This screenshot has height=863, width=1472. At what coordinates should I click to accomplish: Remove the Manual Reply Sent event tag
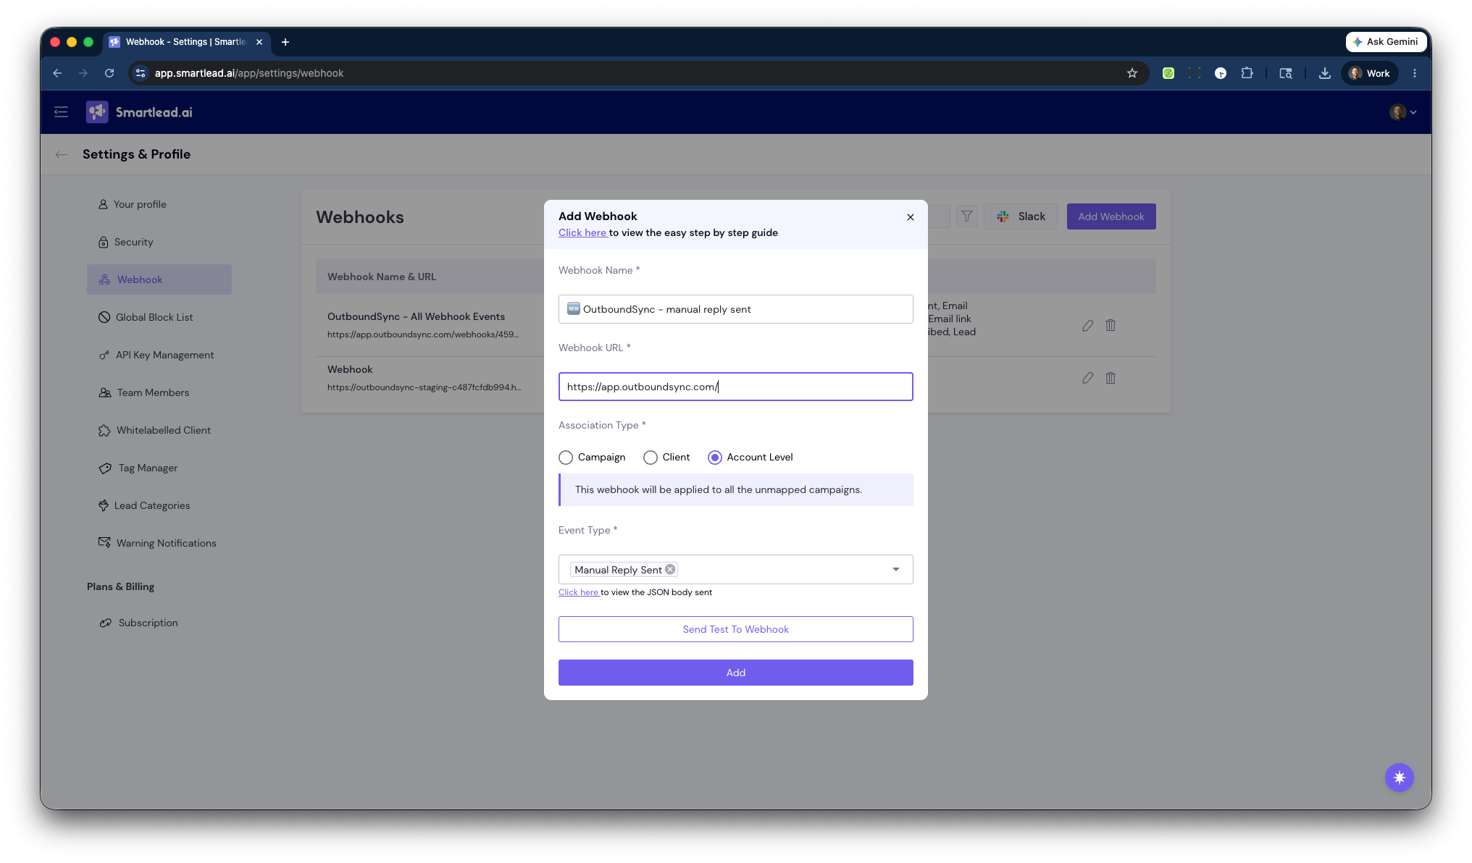coord(670,569)
